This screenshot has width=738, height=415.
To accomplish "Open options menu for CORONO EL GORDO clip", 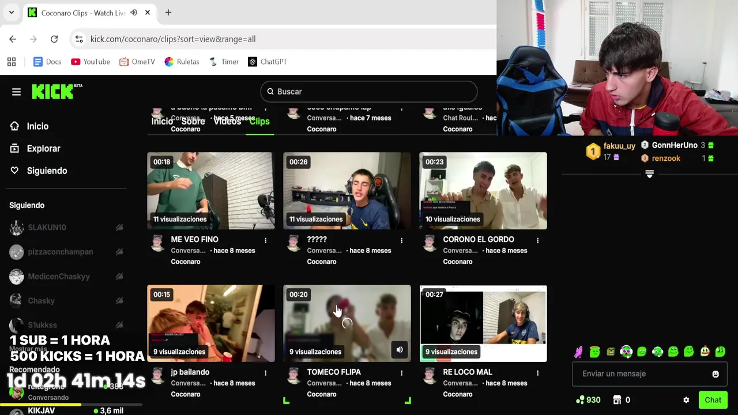I will point(538,240).
